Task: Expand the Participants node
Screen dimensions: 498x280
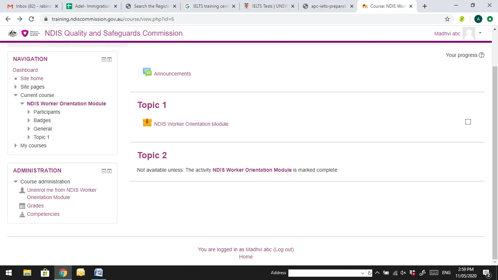Action: (x=29, y=112)
